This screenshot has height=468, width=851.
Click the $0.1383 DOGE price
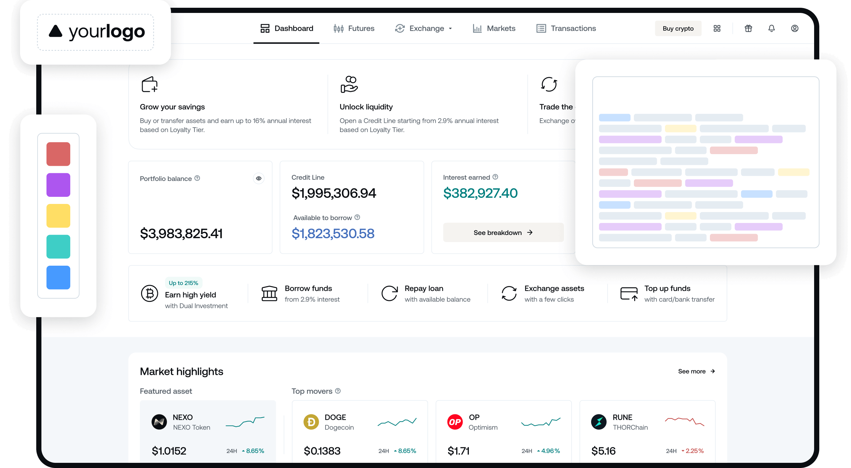point(322,451)
